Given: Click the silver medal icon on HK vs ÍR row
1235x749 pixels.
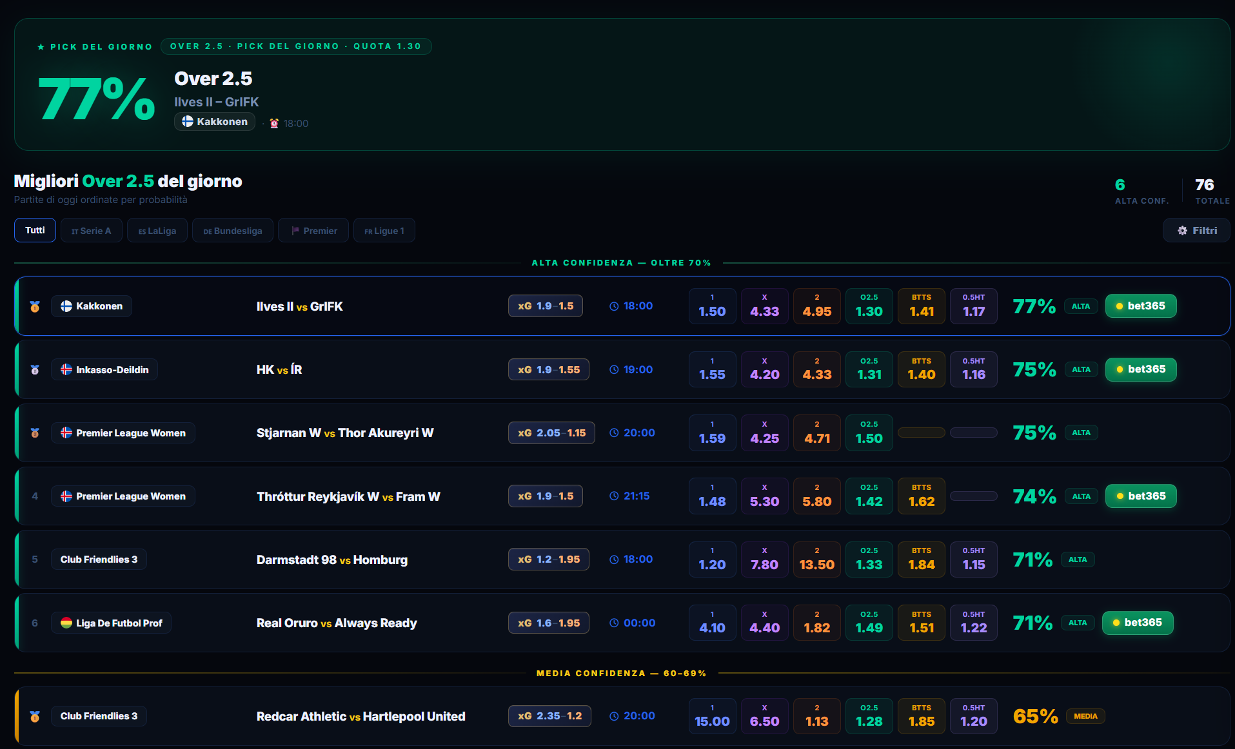Looking at the screenshot, I should click(35, 369).
